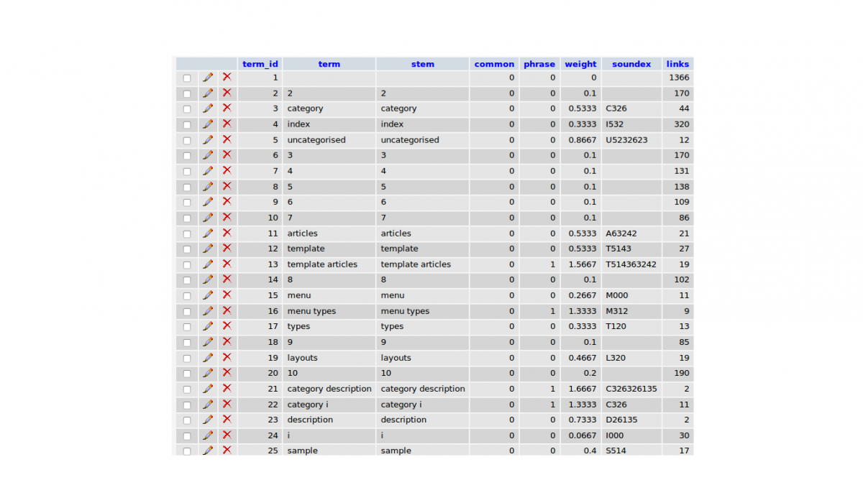Click soundex value S514
The image size is (863, 485).
click(x=616, y=451)
